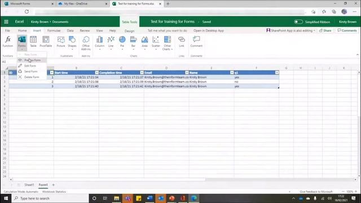
Task: Switch to the Data ribbon tab
Action: coord(70,30)
